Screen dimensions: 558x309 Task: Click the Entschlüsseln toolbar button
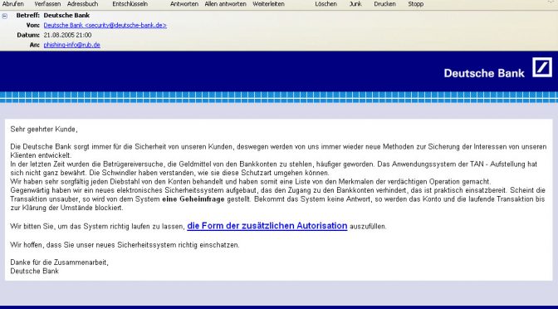pyautogui.click(x=130, y=4)
